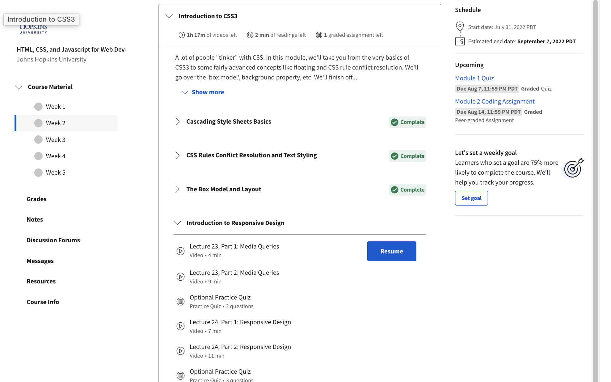Click the video play icon for Lecture 24 Part 1
Screen dimensions: 611x382
pyautogui.click(x=180, y=327)
